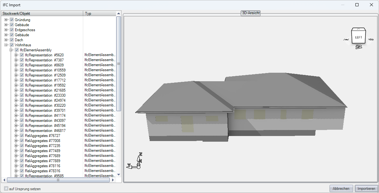Expand IfcRepresentation #8609 node

16,65
